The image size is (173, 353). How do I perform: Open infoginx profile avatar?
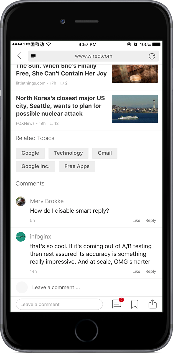[21, 237]
